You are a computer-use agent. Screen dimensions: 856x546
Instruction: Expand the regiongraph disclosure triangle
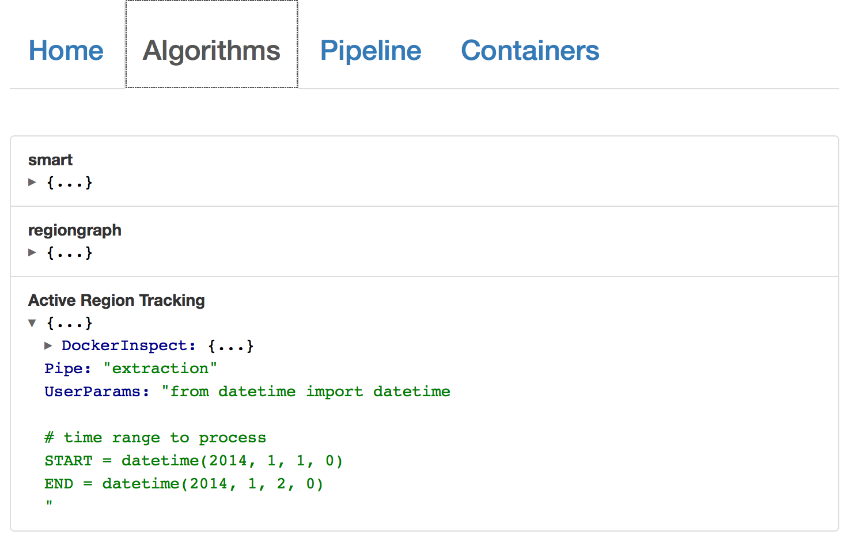coord(32,253)
